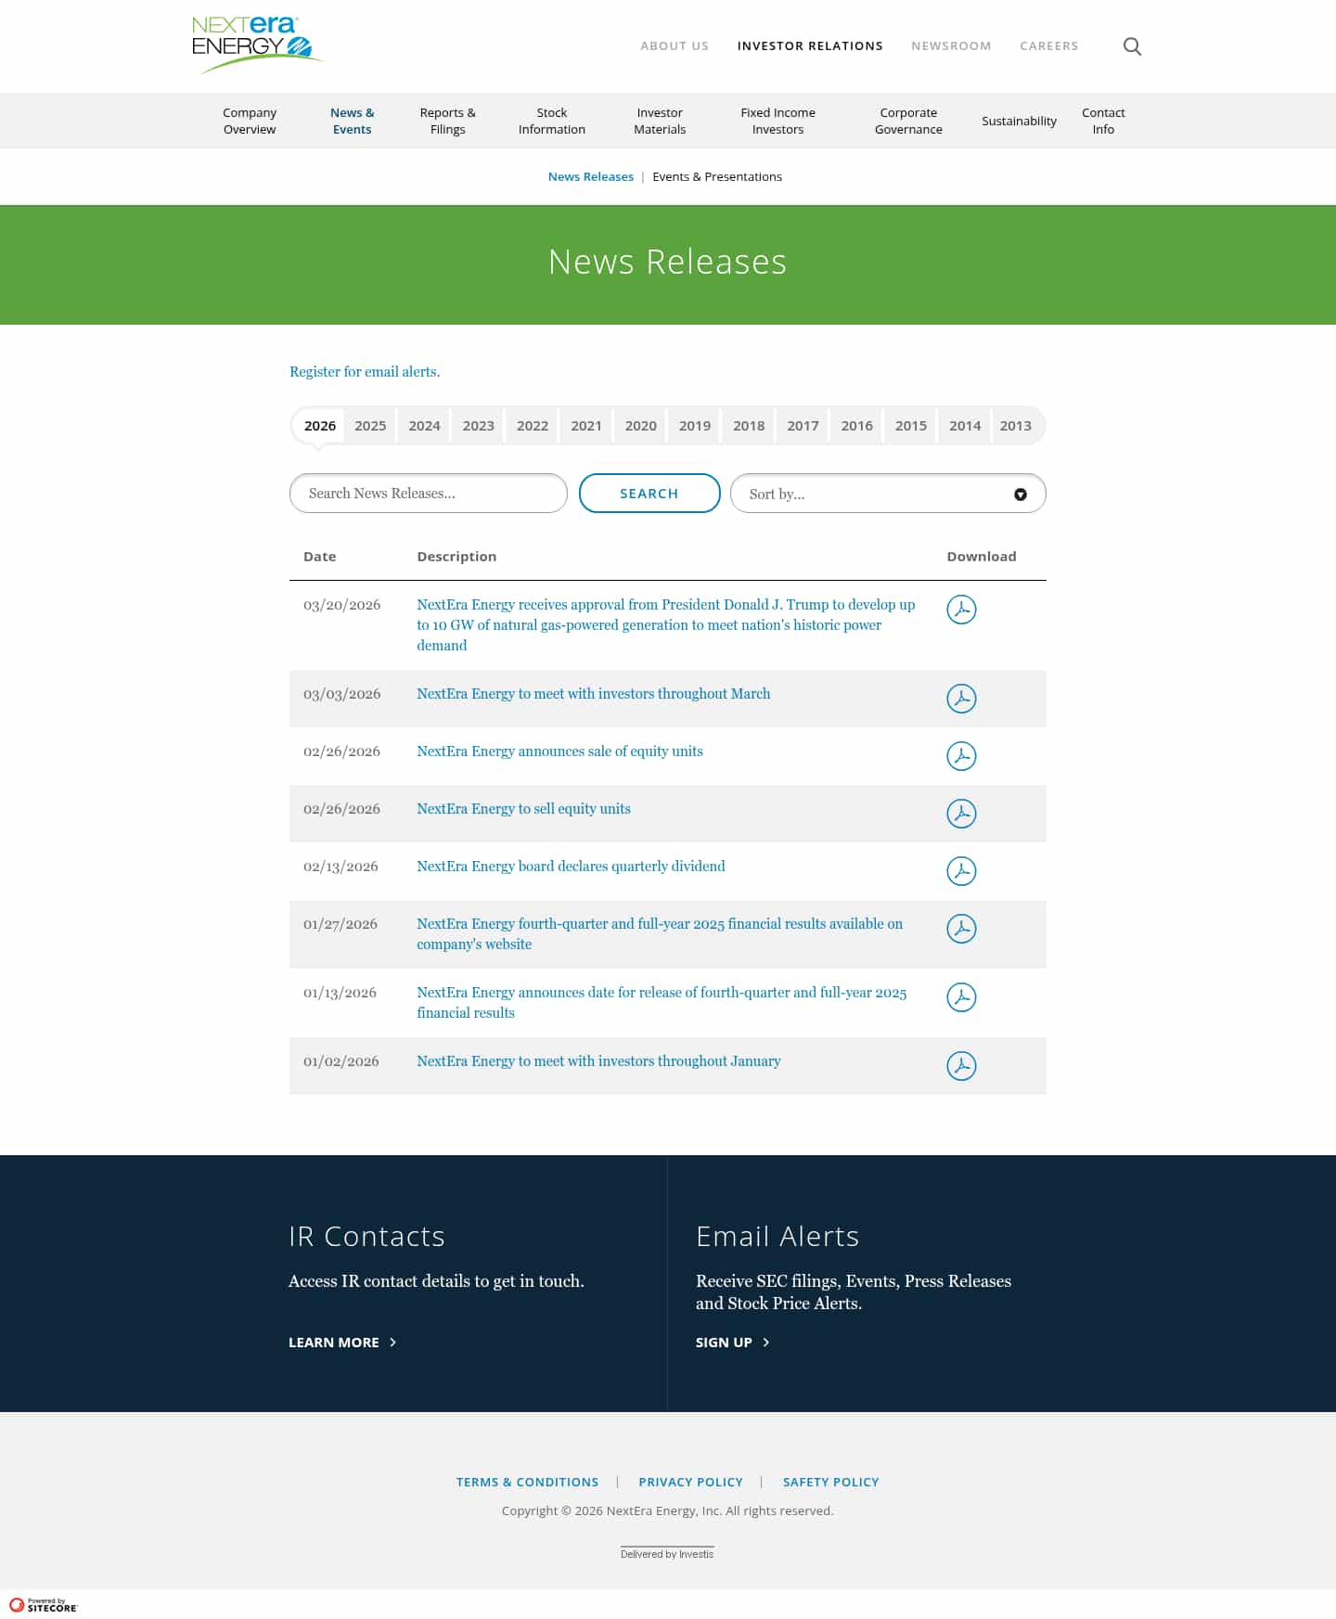Show 2018 news releases
Screen dimensions: 1336x1619
[749, 426]
